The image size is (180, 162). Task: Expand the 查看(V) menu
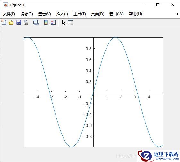[x=45, y=14]
